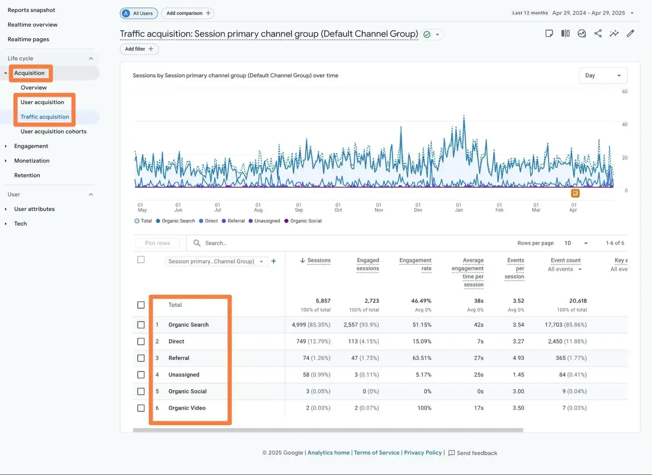Go to Realtime overview
Image resolution: width=652 pixels, height=475 pixels.
(32, 24)
